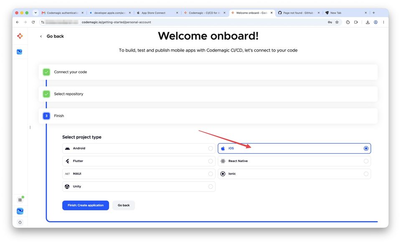
Task: Click the Android robot icon
Action: point(67,148)
